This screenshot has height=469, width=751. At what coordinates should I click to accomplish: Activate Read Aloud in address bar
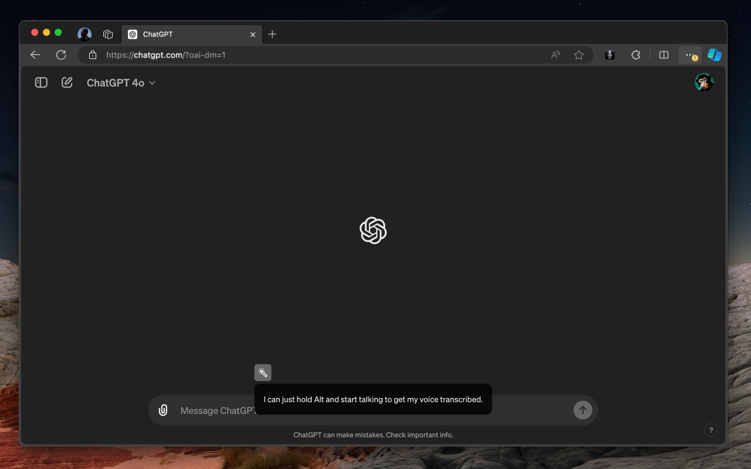[556, 55]
